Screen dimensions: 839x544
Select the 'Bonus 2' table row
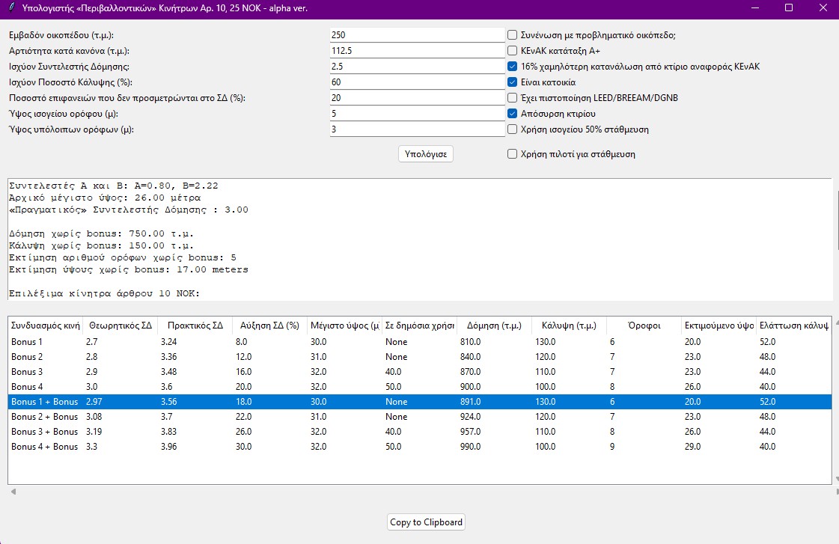[420, 357]
